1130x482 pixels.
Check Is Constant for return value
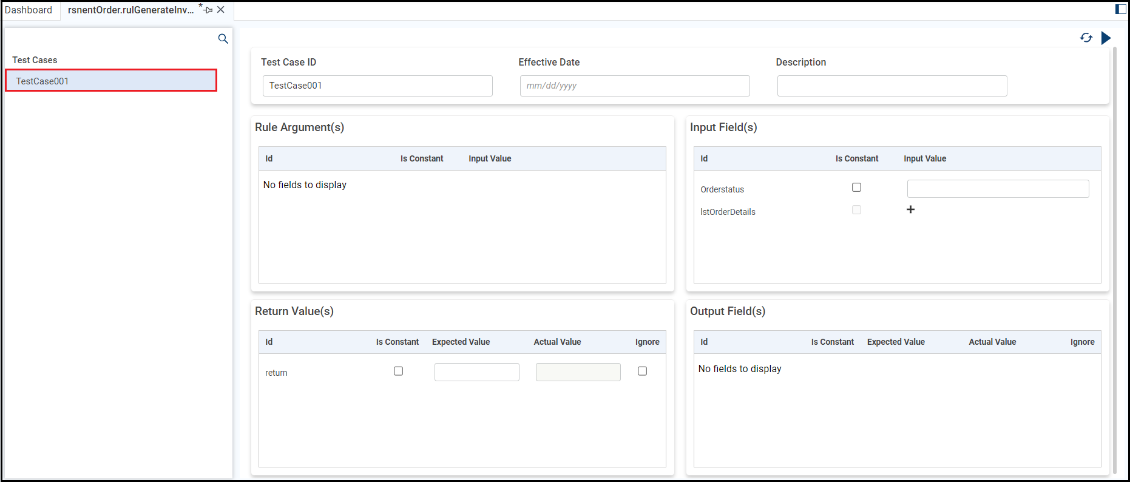click(x=398, y=371)
